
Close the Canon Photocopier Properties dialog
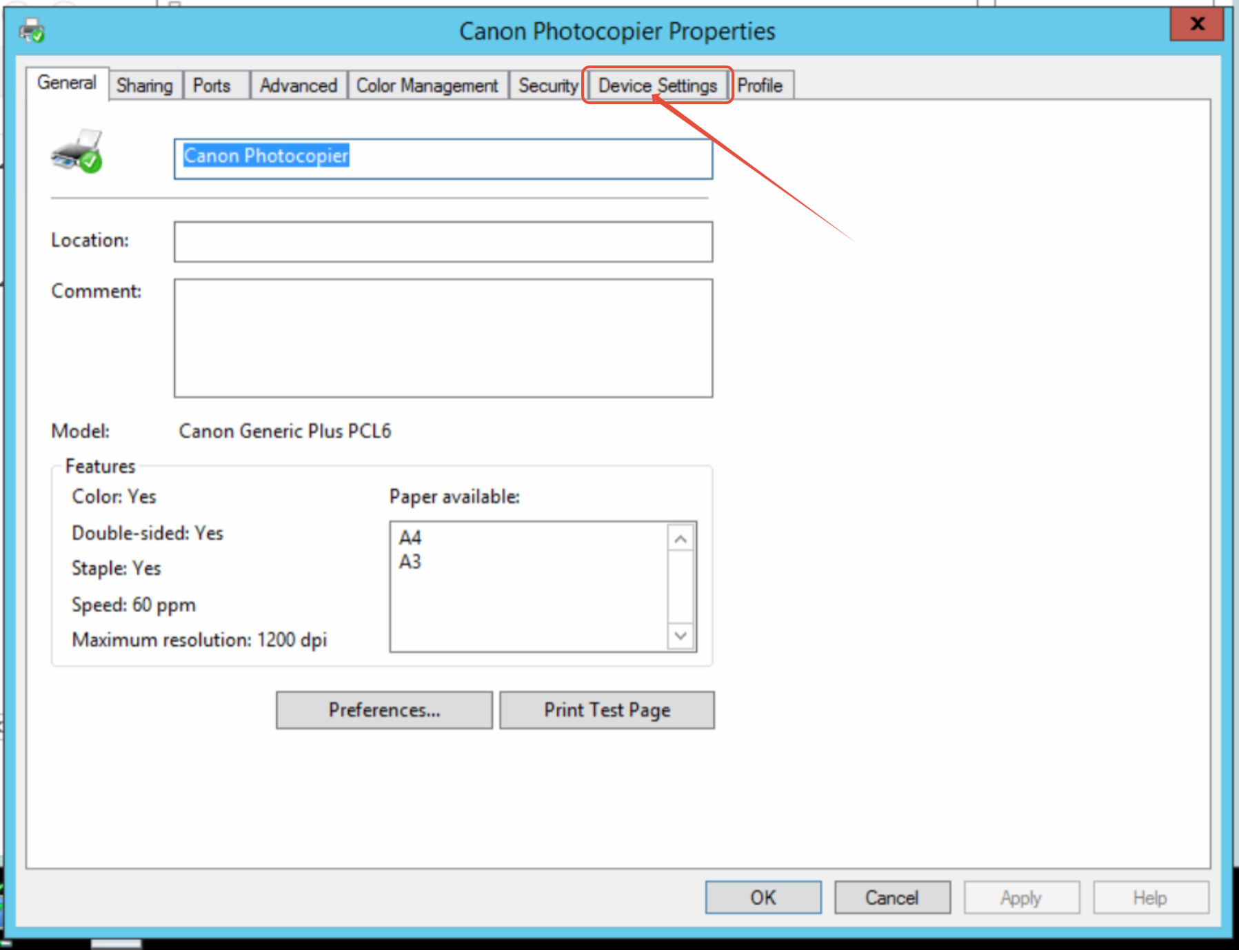point(1197,24)
